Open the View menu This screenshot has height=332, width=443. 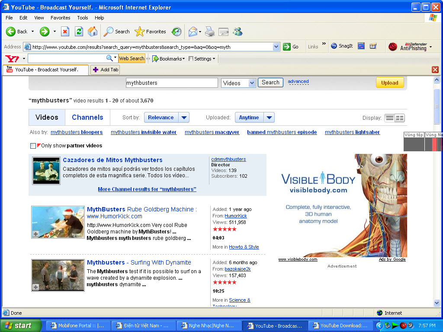click(x=39, y=17)
